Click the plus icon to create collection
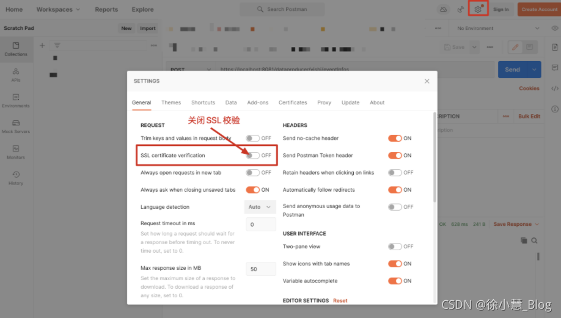This screenshot has height=318, width=561. point(42,45)
